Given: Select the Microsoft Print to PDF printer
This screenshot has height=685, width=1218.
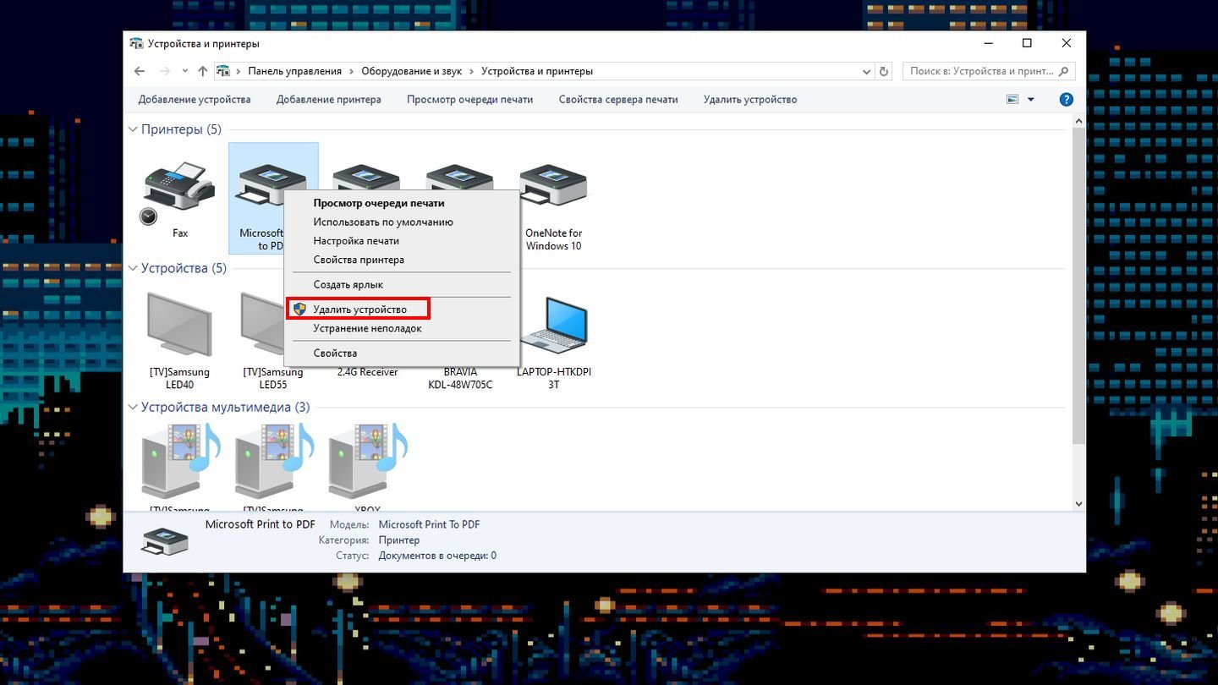Looking at the screenshot, I should 257,198.
